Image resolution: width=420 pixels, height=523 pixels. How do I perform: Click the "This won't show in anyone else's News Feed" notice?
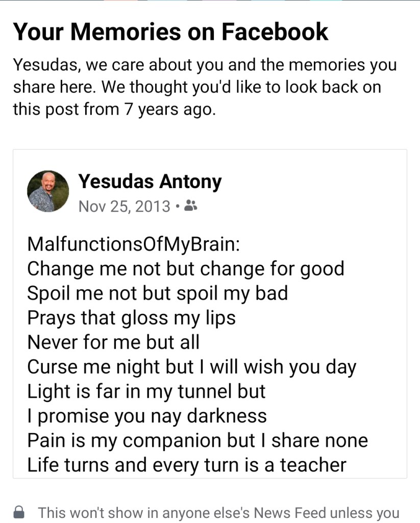click(218, 512)
